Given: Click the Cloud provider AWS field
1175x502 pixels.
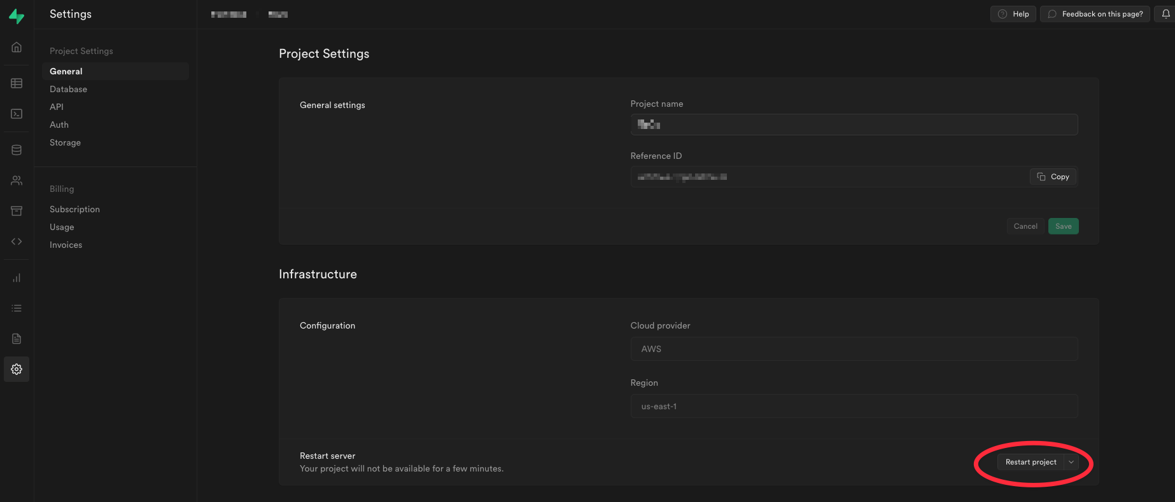Looking at the screenshot, I should (x=854, y=349).
